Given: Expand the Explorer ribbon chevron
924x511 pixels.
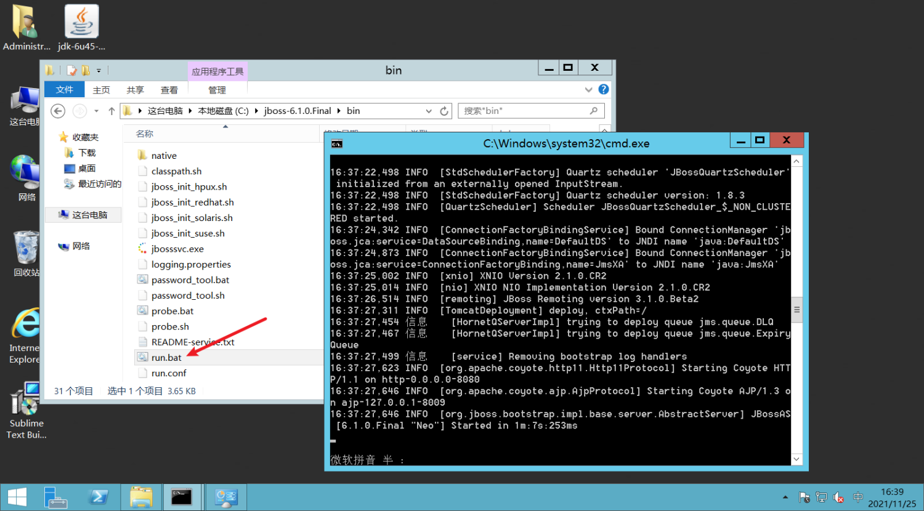Looking at the screenshot, I should tap(588, 90).
